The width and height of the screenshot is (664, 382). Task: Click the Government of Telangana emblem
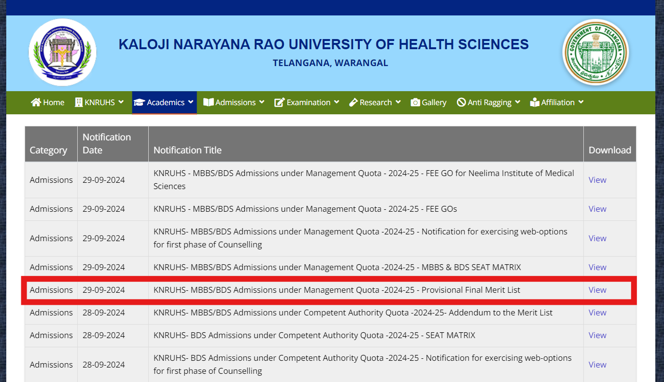point(595,52)
